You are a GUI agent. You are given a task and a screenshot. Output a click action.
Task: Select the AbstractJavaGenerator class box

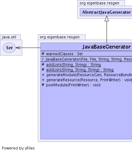click(106, 12)
